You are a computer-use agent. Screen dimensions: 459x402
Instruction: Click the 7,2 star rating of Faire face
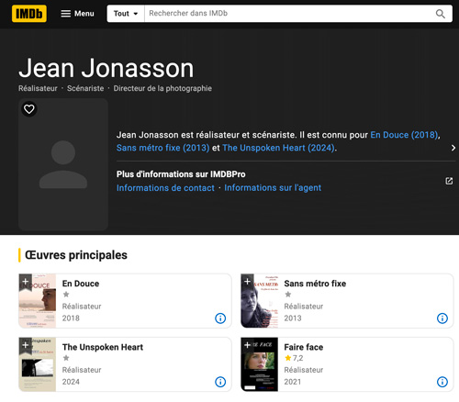click(x=294, y=358)
